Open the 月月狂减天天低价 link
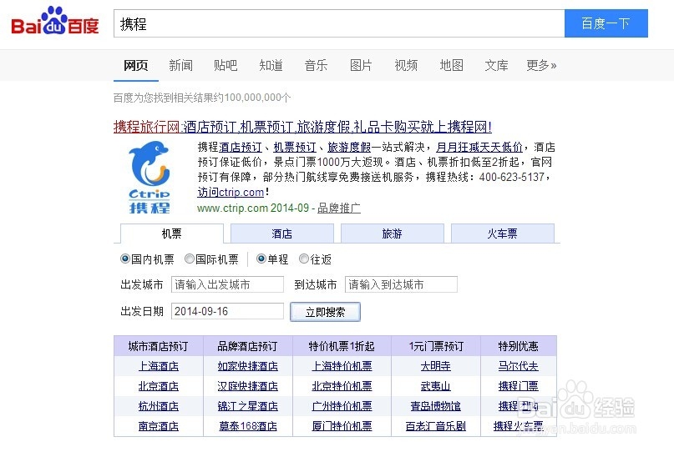674x452 pixels. (479, 148)
